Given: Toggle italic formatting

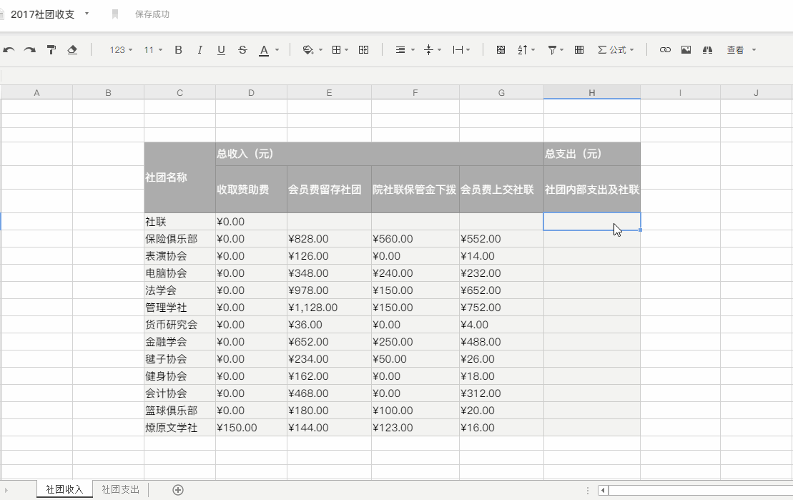Looking at the screenshot, I should point(200,50).
